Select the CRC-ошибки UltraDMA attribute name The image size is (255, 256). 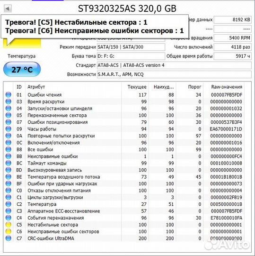click(x=51, y=238)
